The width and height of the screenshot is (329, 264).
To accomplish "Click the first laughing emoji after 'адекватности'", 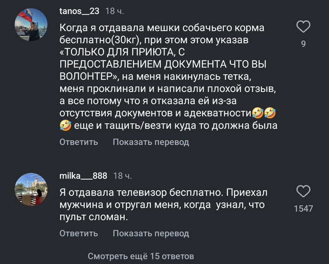I will click(257, 113).
